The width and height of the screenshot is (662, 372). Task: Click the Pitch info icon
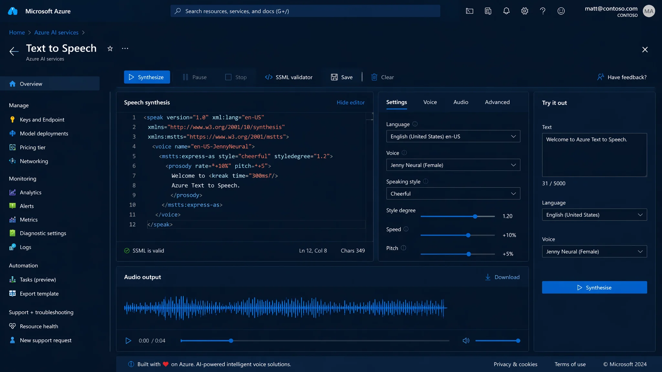[x=403, y=248]
